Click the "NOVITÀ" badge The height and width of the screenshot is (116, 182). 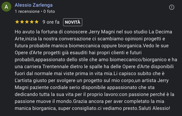[x=73, y=22]
